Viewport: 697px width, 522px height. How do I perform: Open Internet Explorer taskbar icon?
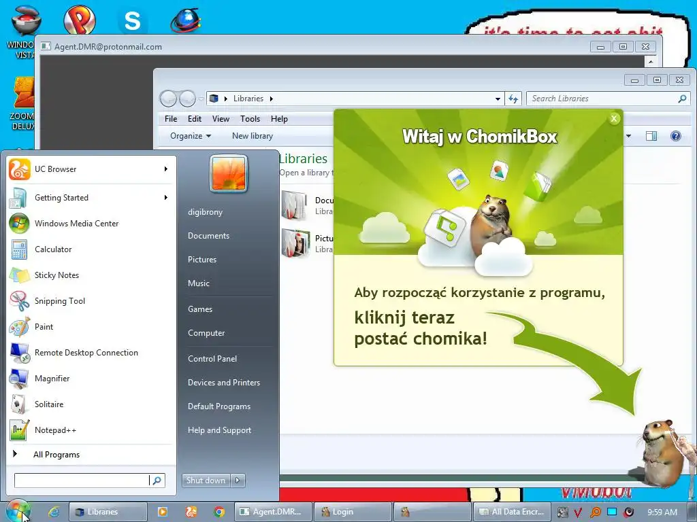[x=54, y=512]
